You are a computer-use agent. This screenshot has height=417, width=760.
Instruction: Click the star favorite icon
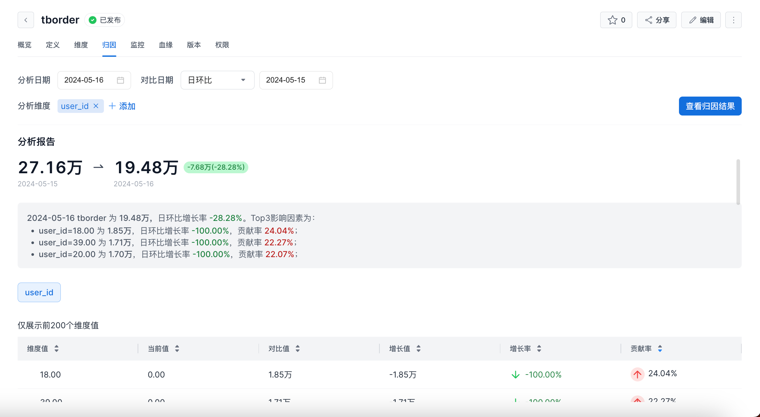pos(612,20)
